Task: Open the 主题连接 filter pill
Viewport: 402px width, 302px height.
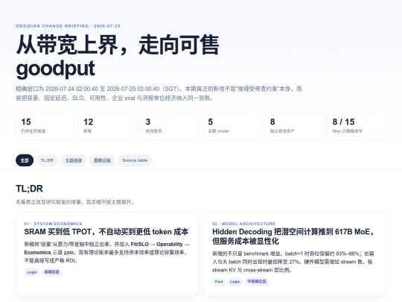Action: (74, 160)
